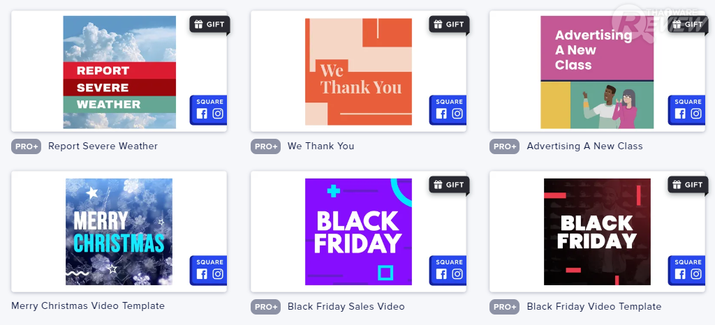The image size is (715, 325).
Task: Click Facebook icon on Report Severe Weather card
Action: coord(202,114)
